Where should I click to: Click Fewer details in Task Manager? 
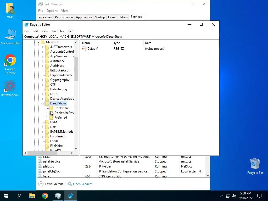[x=51, y=184]
